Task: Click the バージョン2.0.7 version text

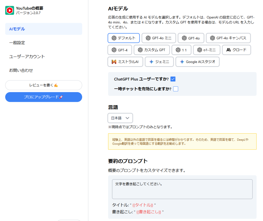Action: coord(28,13)
